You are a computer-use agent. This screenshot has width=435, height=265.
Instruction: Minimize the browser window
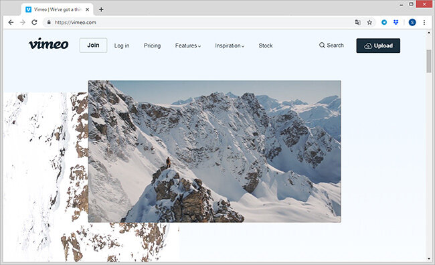point(402,4)
